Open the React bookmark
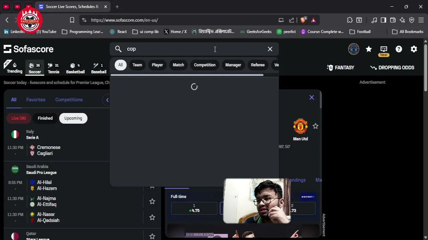 pyautogui.click(x=118, y=32)
